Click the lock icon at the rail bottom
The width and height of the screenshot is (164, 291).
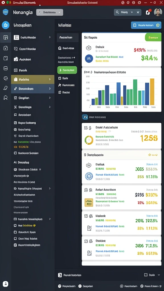6,284
